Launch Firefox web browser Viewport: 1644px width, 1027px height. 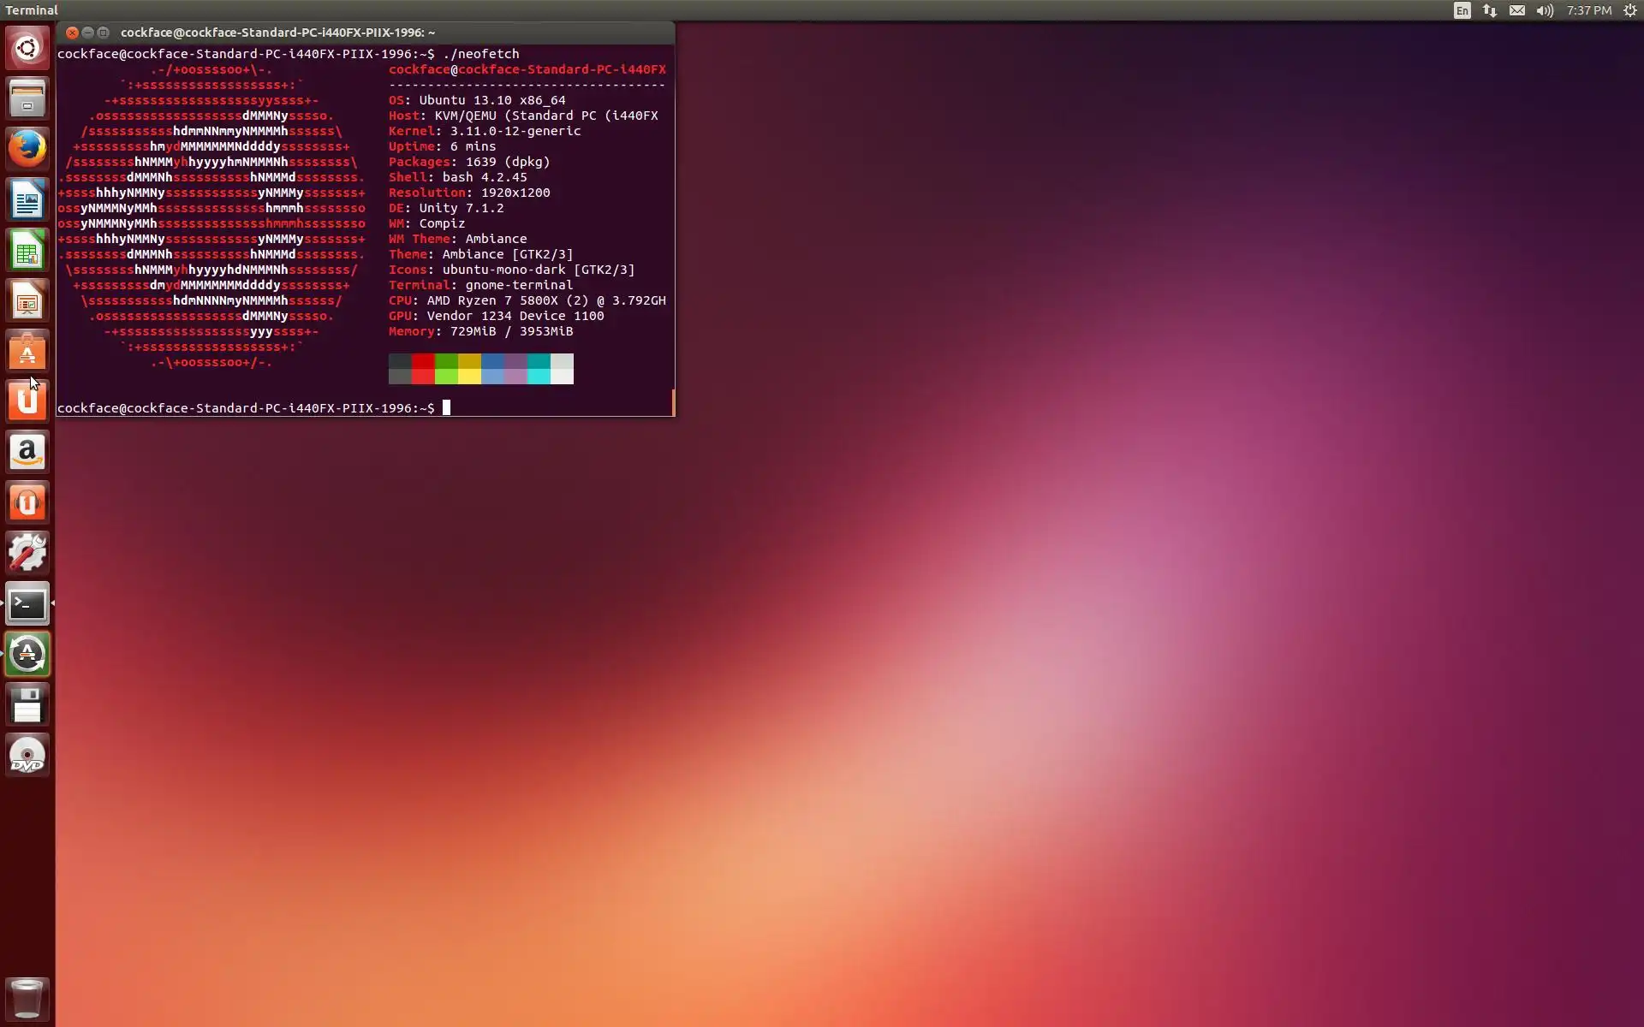(x=27, y=149)
